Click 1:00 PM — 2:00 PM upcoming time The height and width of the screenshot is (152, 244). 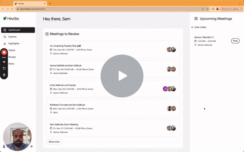click(x=206, y=41)
